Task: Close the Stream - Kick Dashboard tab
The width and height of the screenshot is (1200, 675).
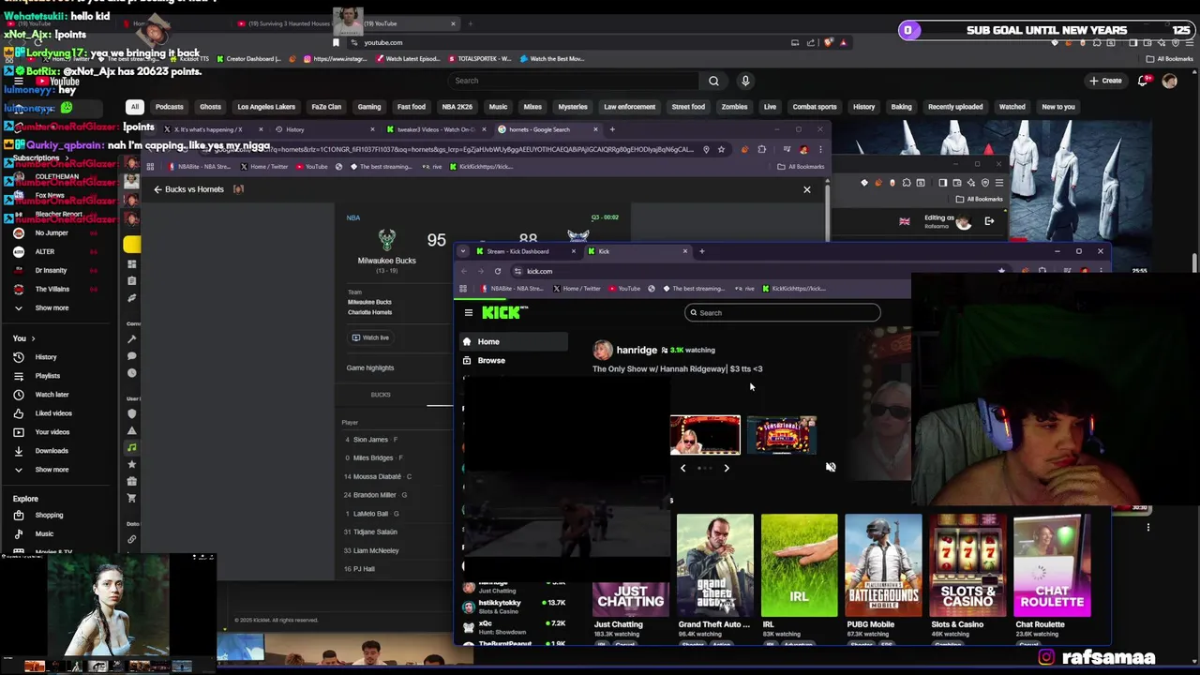Action: [574, 251]
